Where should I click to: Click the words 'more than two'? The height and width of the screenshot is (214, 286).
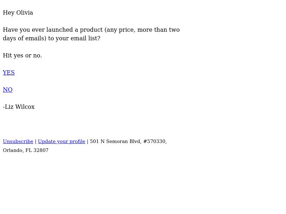(158, 30)
